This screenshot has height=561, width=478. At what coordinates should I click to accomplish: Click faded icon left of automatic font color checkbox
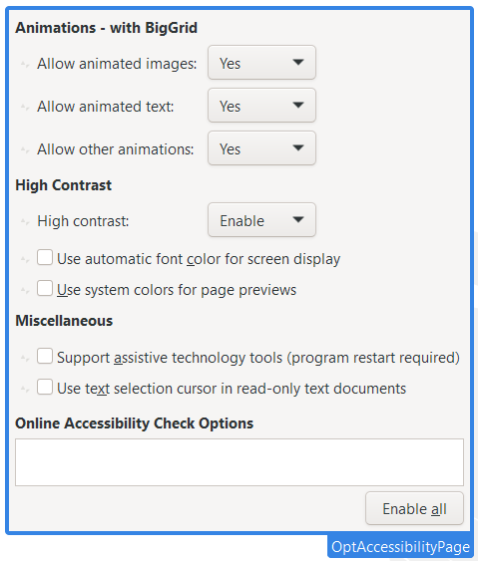tap(25, 259)
